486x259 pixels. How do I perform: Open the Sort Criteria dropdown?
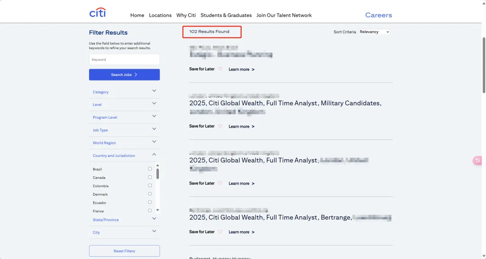pos(374,32)
